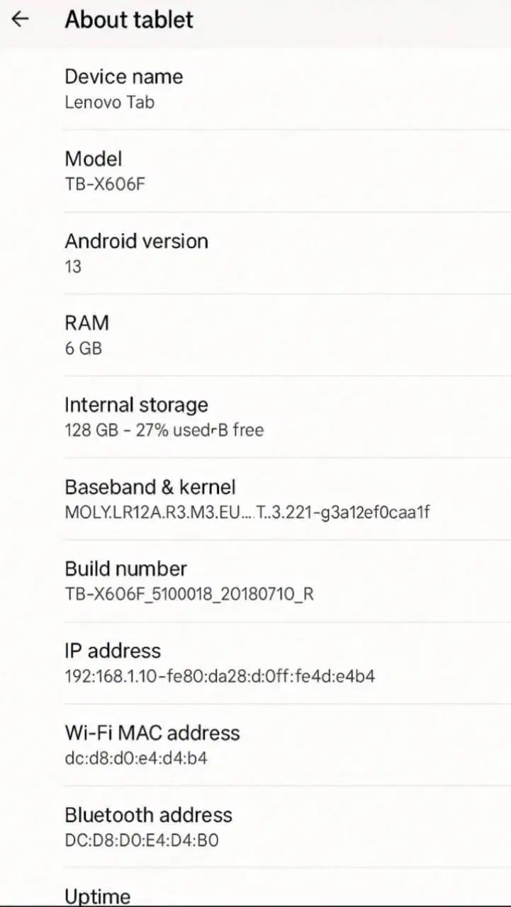Select the Wi-Fi MAC address entry
511x907 pixels.
152,733
